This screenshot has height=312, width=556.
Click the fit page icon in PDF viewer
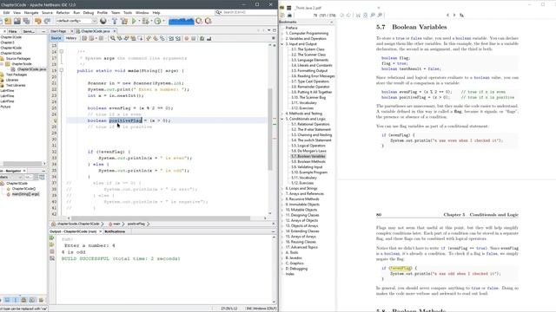click(x=365, y=16)
